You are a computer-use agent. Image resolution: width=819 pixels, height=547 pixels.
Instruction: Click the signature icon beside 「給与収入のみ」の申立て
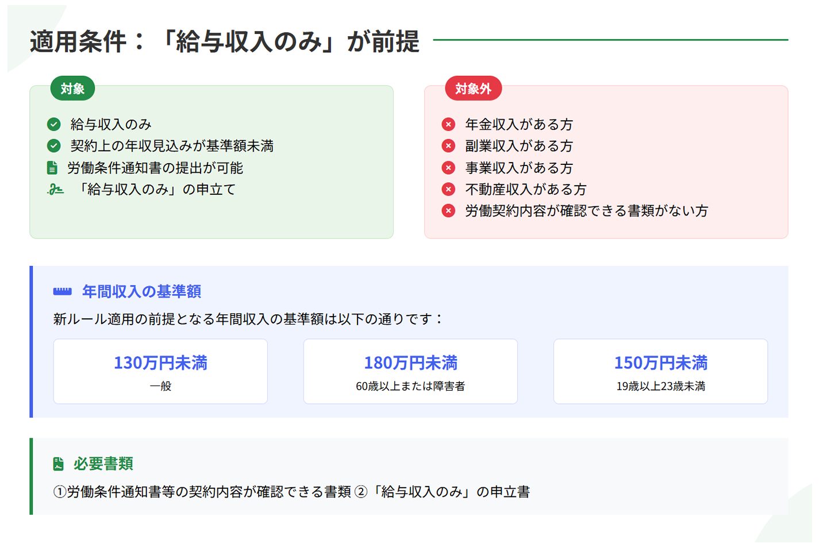[x=56, y=190]
